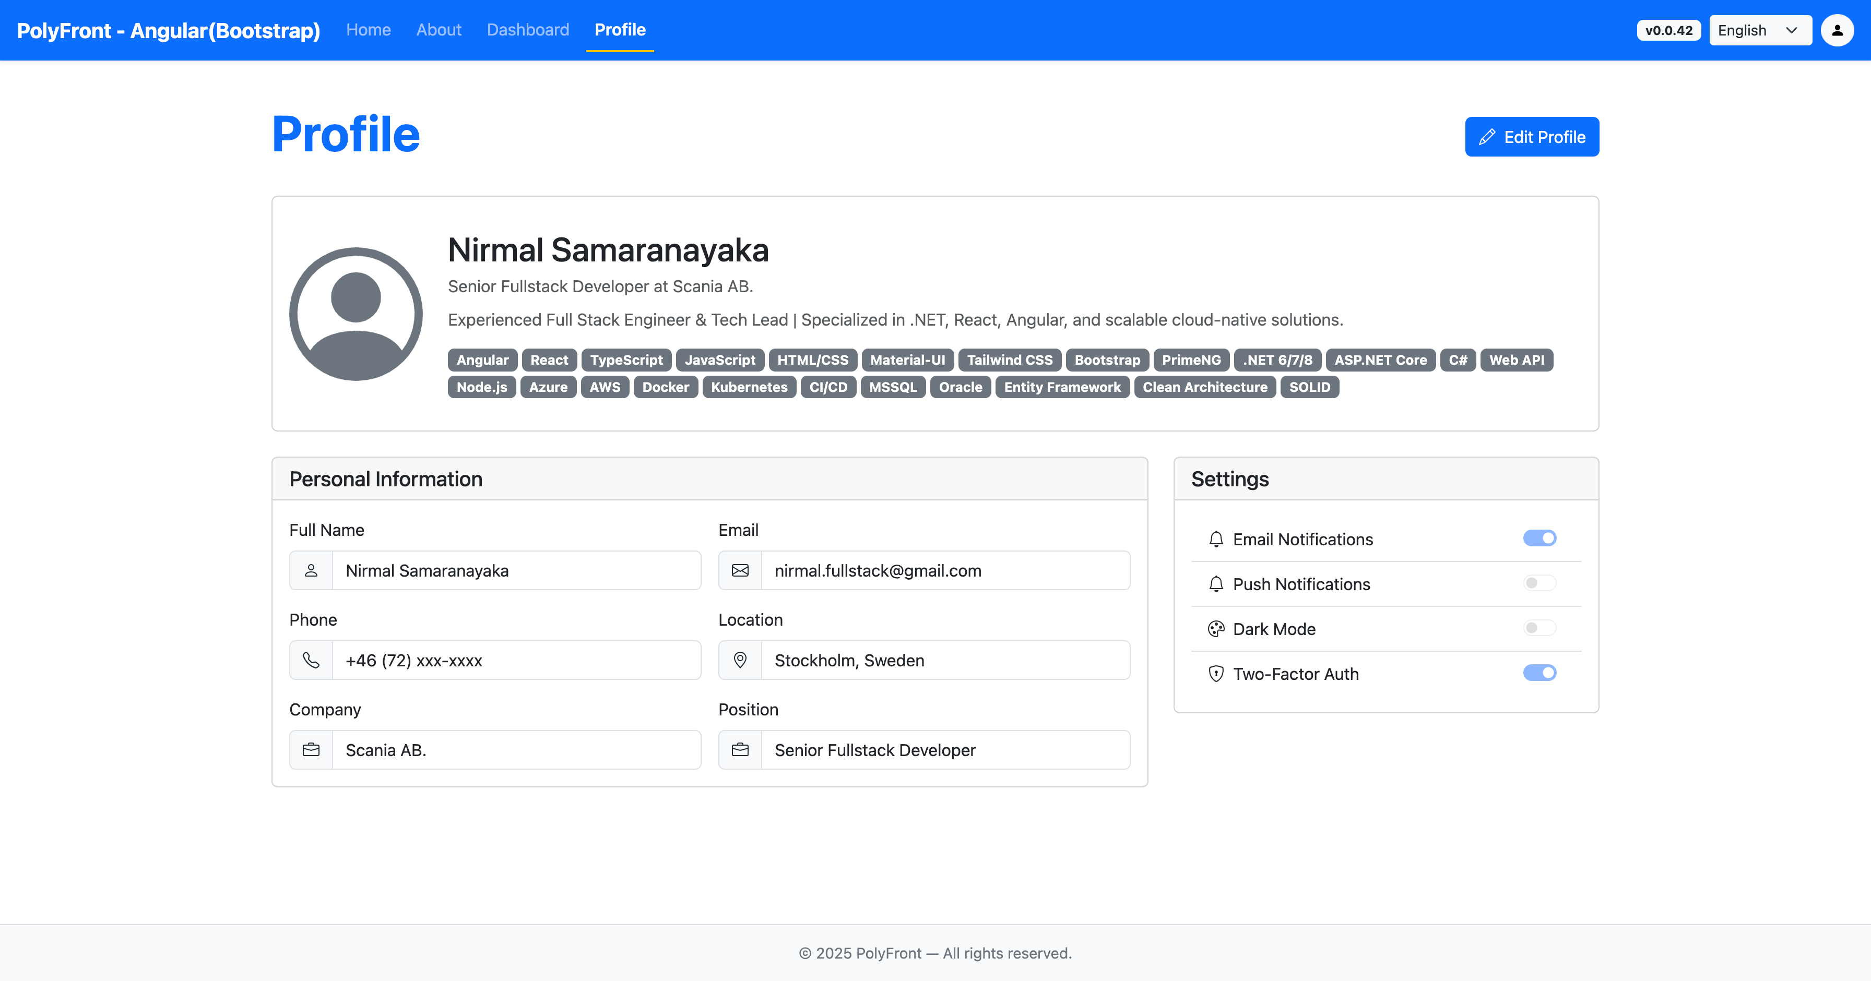Click the Docker skill badge
This screenshot has height=981, width=1871.
tap(665, 386)
